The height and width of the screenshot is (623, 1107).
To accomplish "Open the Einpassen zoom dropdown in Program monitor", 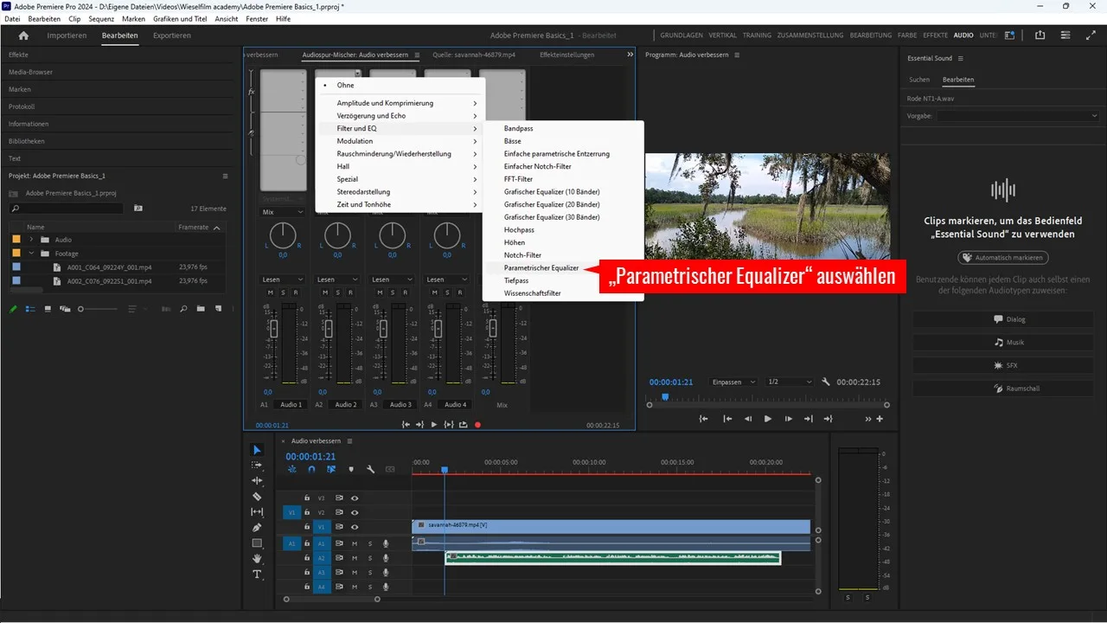I will tap(733, 382).
